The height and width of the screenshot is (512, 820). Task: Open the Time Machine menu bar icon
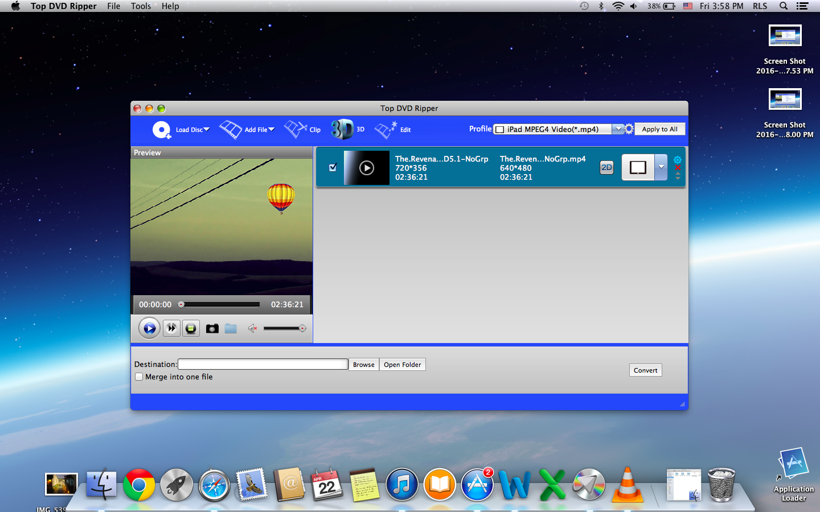click(x=584, y=6)
